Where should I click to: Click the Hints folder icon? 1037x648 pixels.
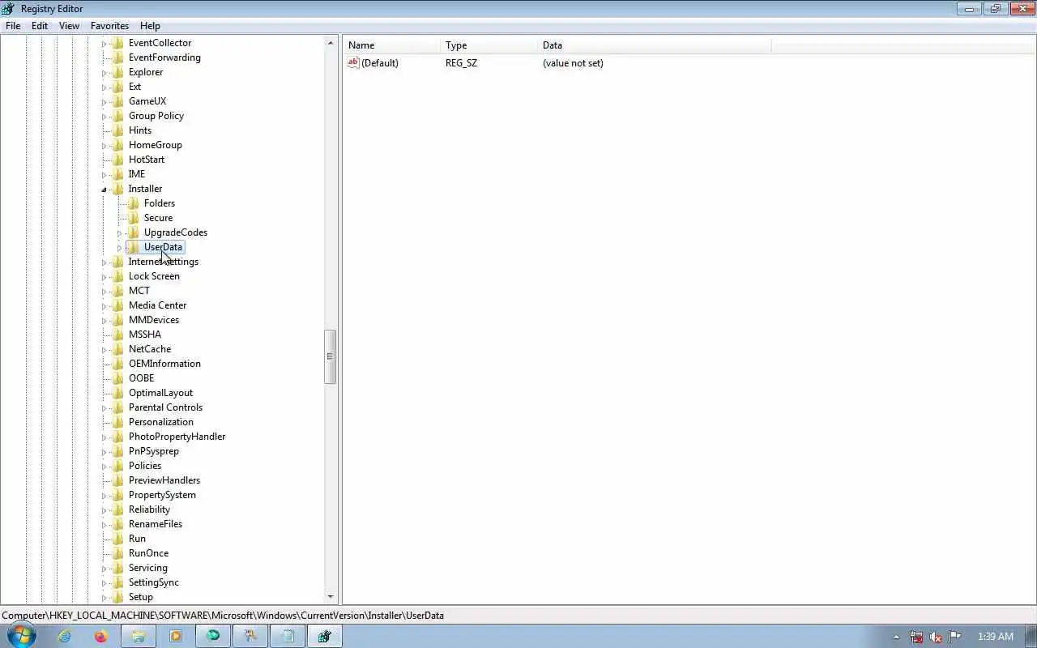coord(117,130)
